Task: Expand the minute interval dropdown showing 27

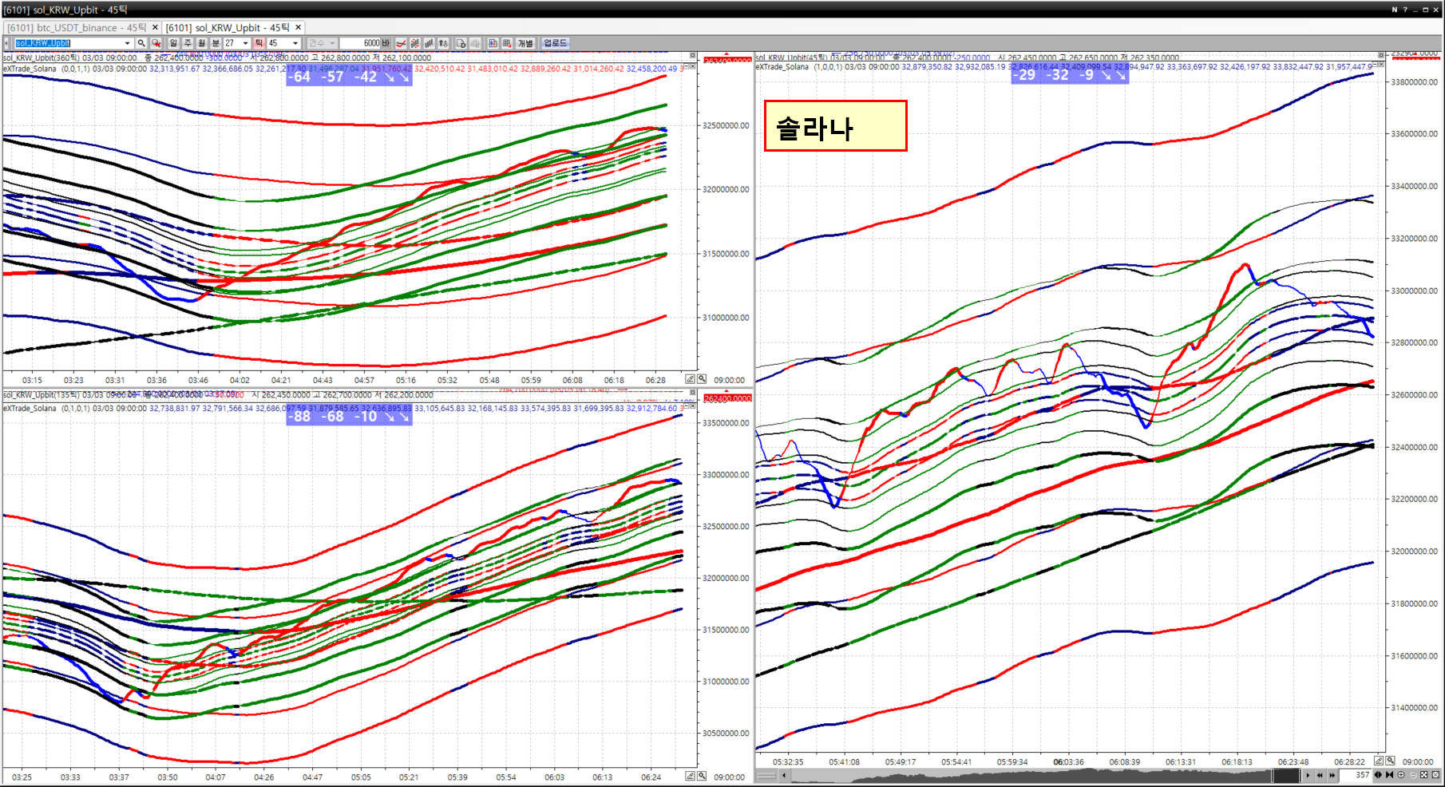Action: [x=245, y=43]
